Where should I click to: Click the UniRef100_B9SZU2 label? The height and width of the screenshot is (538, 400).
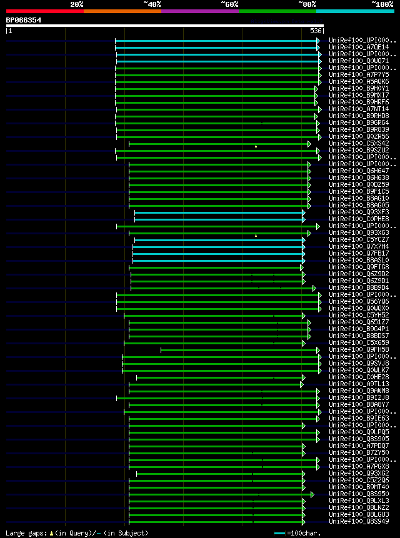[359, 151]
